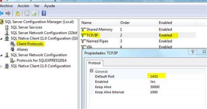207x109 pixels.
Task: Close the Propiedades: TCP/IP dialog
Action: click(x=204, y=51)
